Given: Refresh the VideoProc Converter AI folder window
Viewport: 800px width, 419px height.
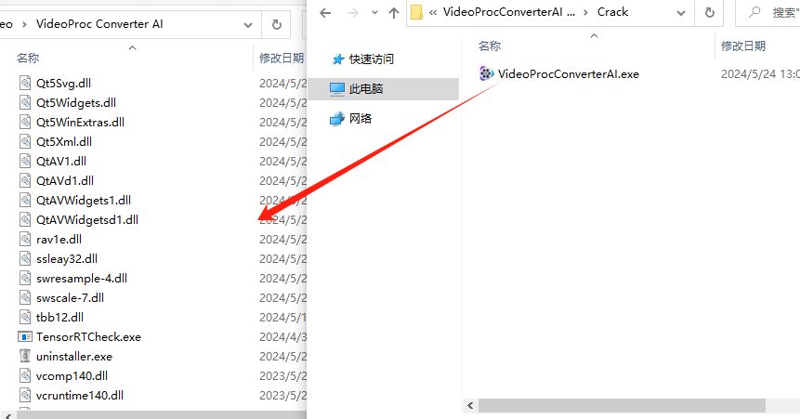Looking at the screenshot, I should tap(277, 24).
